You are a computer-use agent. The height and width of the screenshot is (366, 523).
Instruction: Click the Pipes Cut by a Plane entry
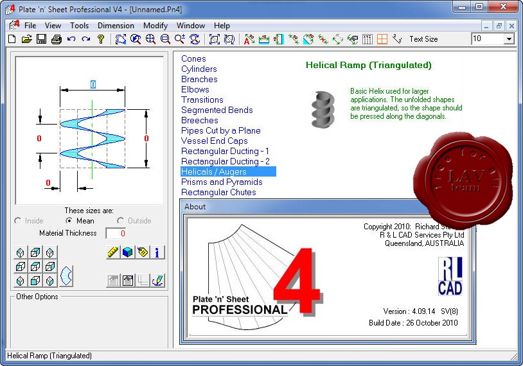[221, 130]
